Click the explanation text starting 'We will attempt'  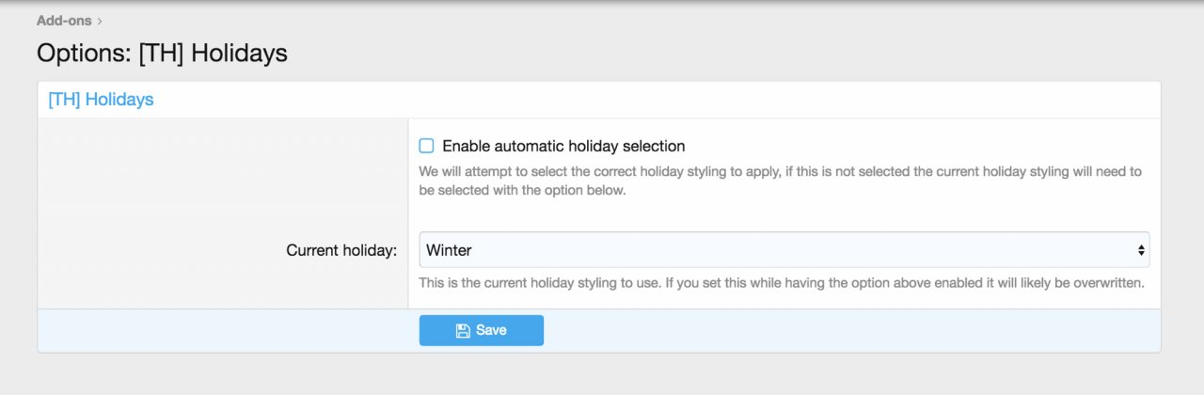click(779, 172)
